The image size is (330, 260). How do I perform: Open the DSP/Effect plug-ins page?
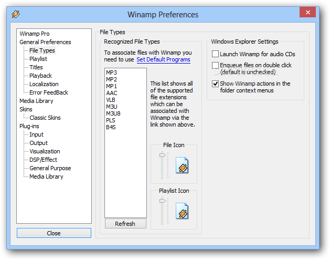click(x=43, y=160)
